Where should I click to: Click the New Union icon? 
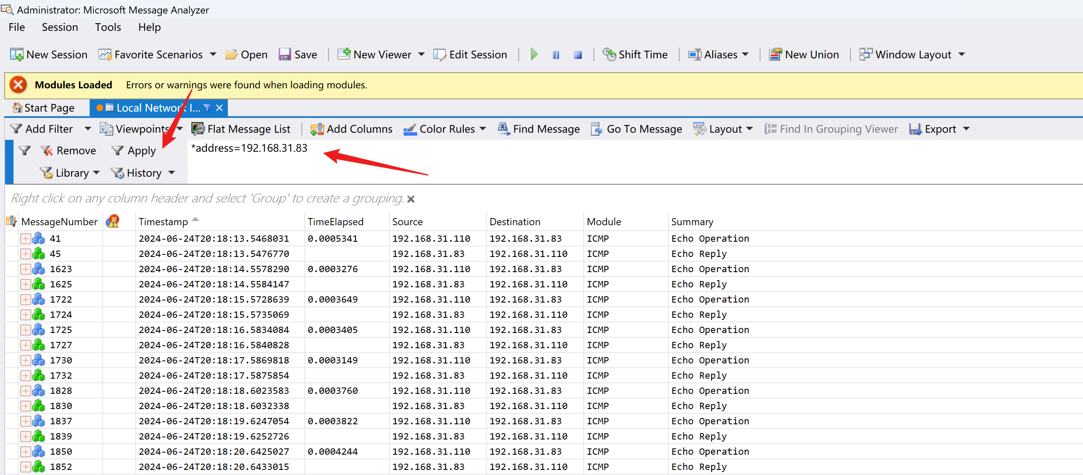[775, 55]
